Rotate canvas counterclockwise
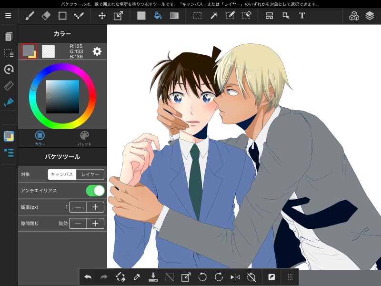 point(202,277)
